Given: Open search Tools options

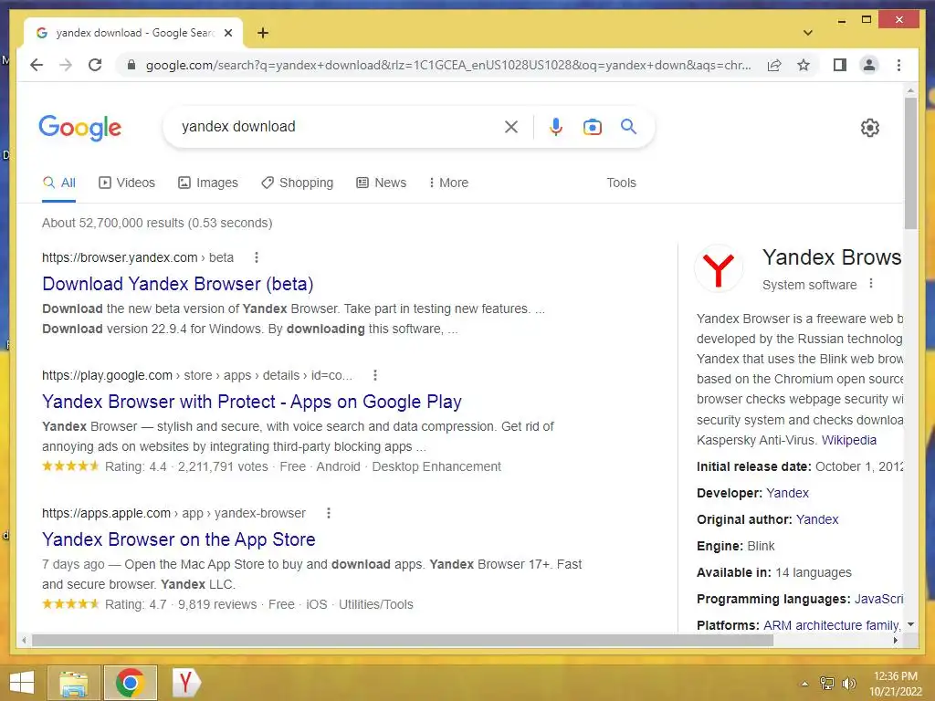Looking at the screenshot, I should pyautogui.click(x=621, y=183).
